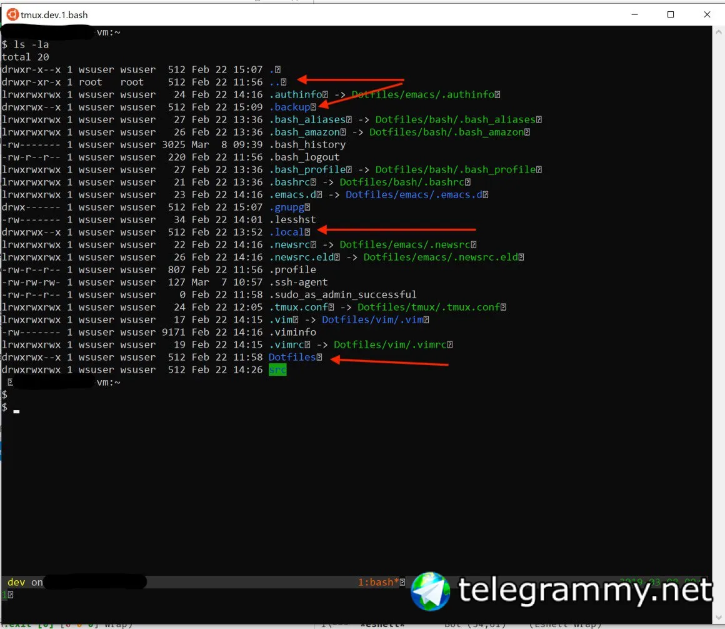
Task: Click the .tmux.conf symlink name
Action: tap(299, 306)
